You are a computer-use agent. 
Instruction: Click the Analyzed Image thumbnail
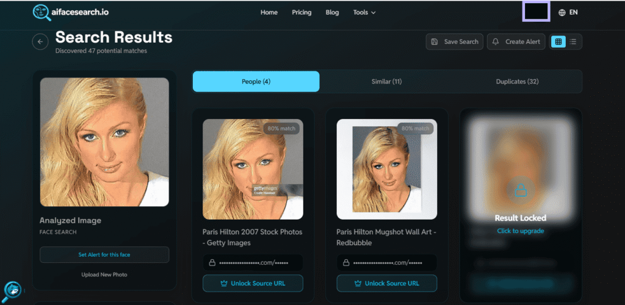tap(104, 142)
